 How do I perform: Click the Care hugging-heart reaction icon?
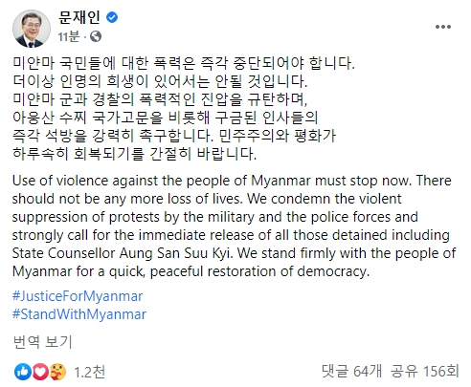(57, 372)
